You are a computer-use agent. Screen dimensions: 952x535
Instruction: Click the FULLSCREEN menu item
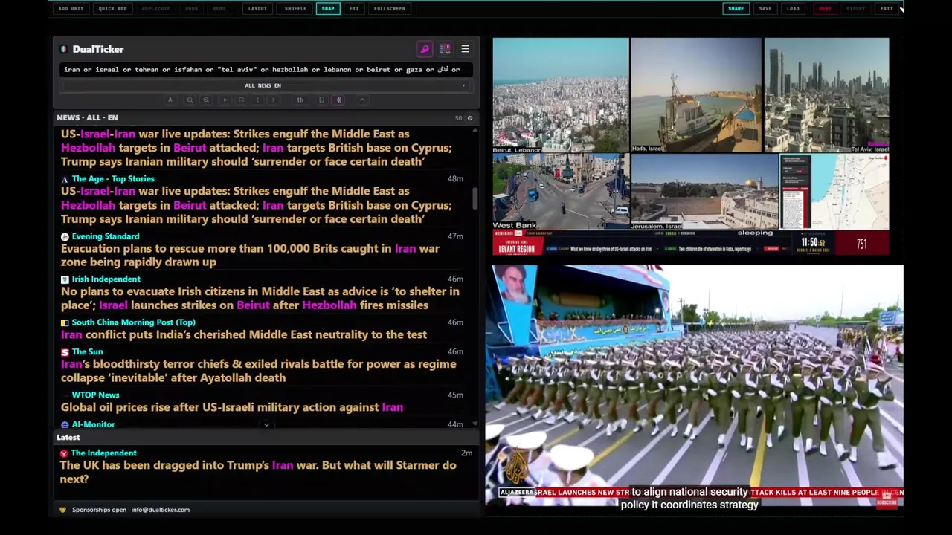pyautogui.click(x=390, y=9)
